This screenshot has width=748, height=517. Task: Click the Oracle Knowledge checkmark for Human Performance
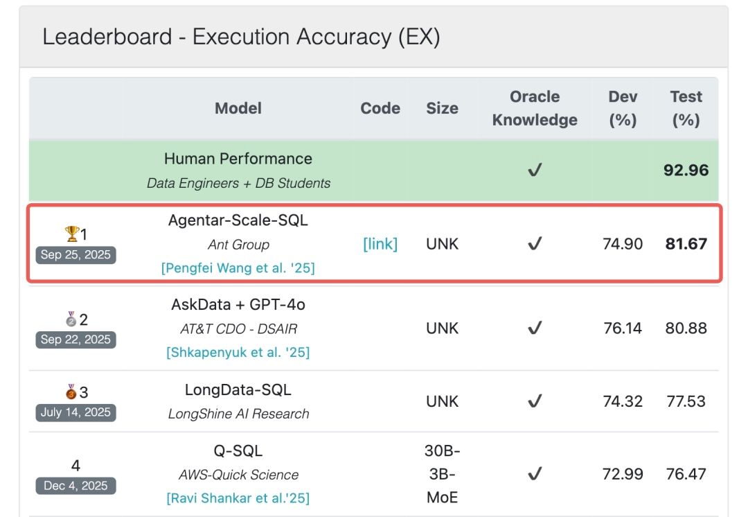[x=534, y=170]
